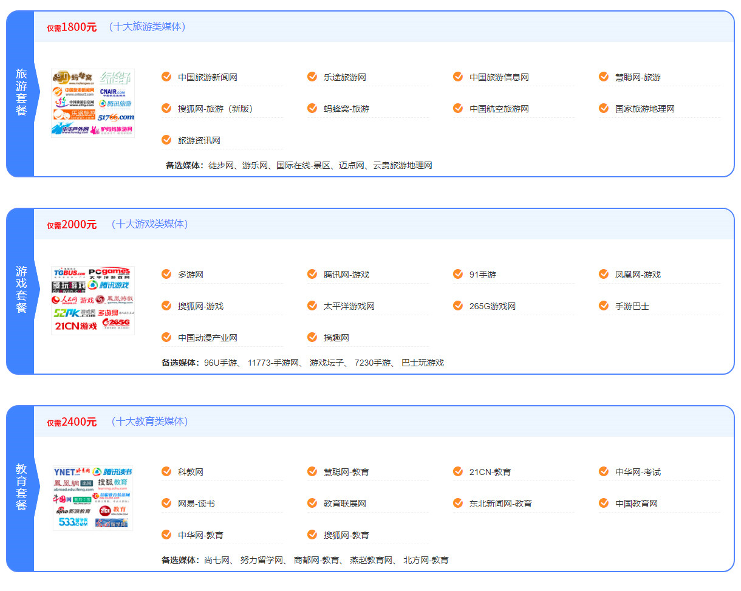Click the 仅需2400元 price label
Image resolution: width=741 pixels, height=591 pixels.
[x=72, y=422]
